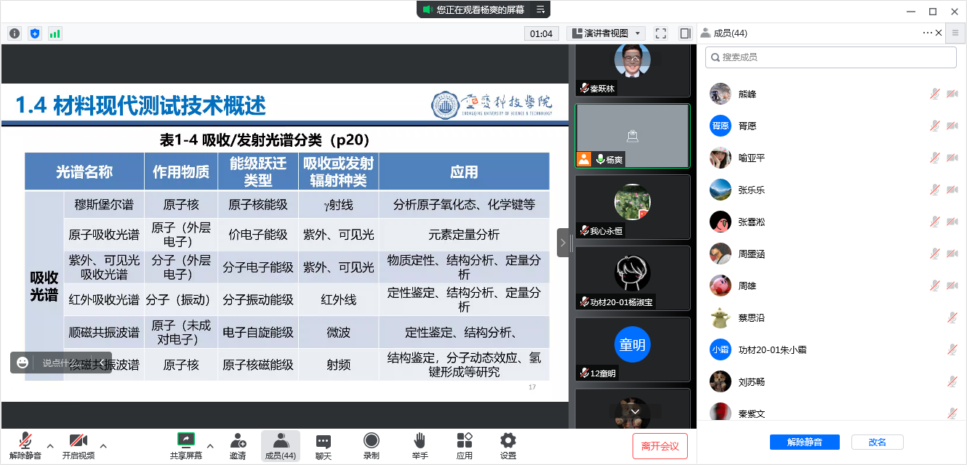This screenshot has height=465, width=967.
Task: Unmute microphone via 解除静音 toolbar icon
Action: tap(25, 445)
